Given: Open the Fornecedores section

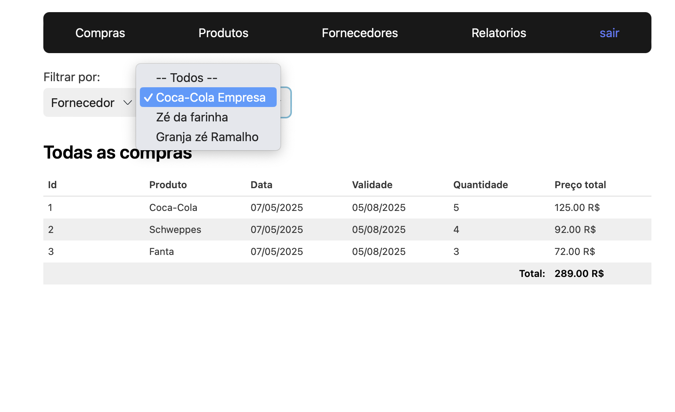Looking at the screenshot, I should pyautogui.click(x=360, y=33).
